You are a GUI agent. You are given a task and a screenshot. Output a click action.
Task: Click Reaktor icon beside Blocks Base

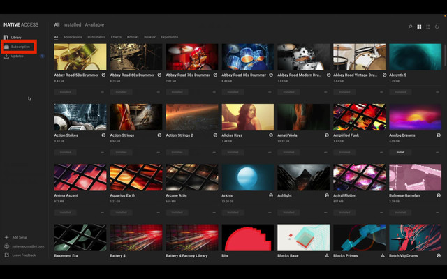tap(327, 256)
